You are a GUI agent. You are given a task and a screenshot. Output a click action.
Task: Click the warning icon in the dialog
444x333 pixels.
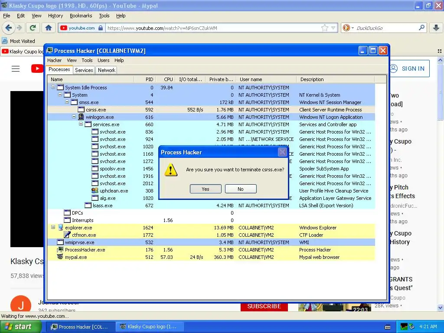coord(171,170)
